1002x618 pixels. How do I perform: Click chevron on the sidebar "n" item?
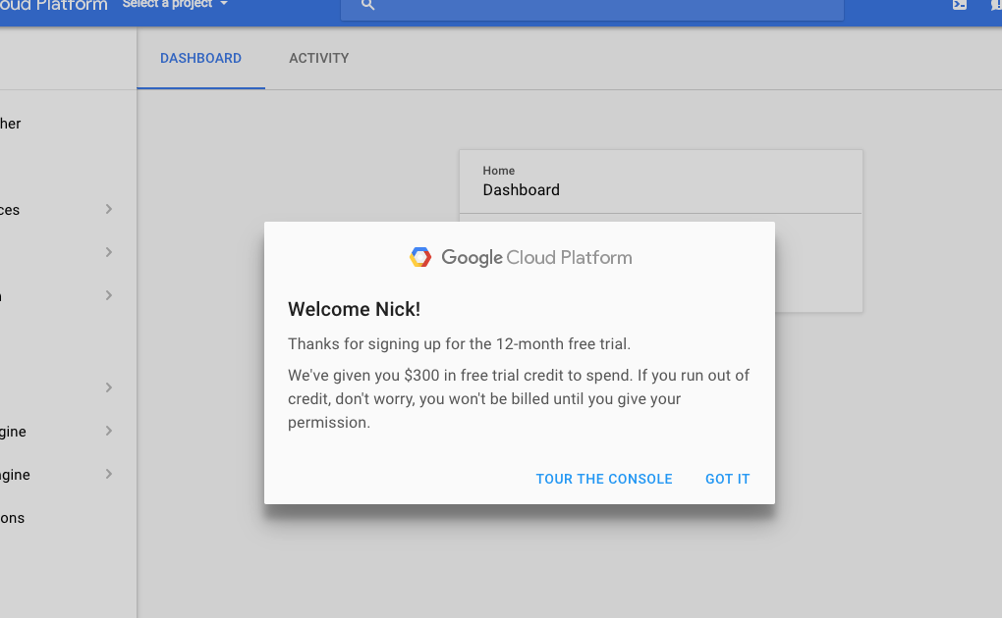click(x=108, y=295)
